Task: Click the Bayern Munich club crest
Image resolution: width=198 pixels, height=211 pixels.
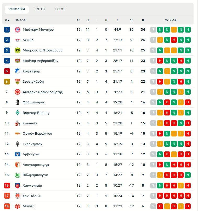Action: [x=18, y=30]
